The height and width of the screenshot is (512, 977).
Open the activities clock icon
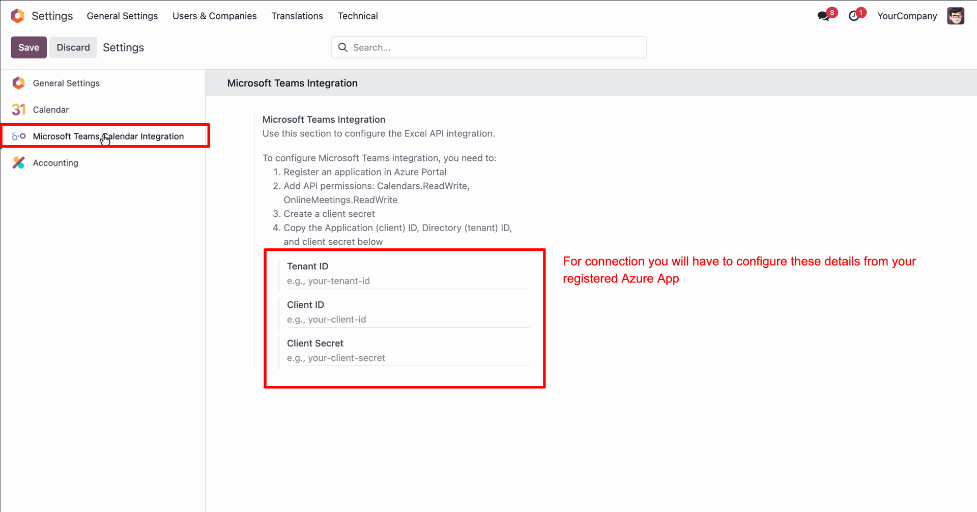pos(854,16)
